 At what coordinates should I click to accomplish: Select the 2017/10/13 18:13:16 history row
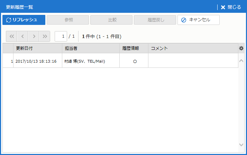click(x=36, y=61)
